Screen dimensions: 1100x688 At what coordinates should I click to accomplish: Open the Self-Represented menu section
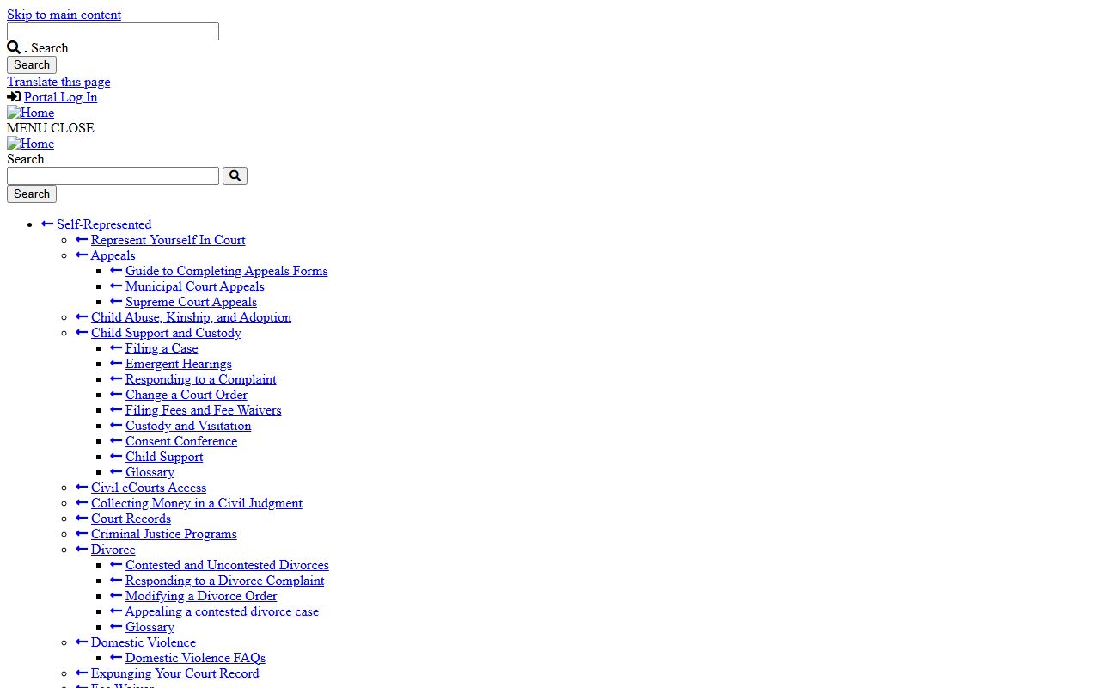[104, 224]
